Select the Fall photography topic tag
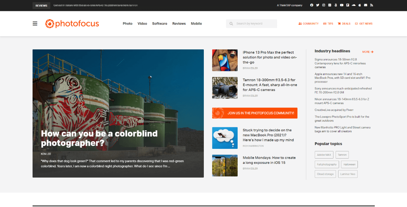 click(x=327, y=164)
